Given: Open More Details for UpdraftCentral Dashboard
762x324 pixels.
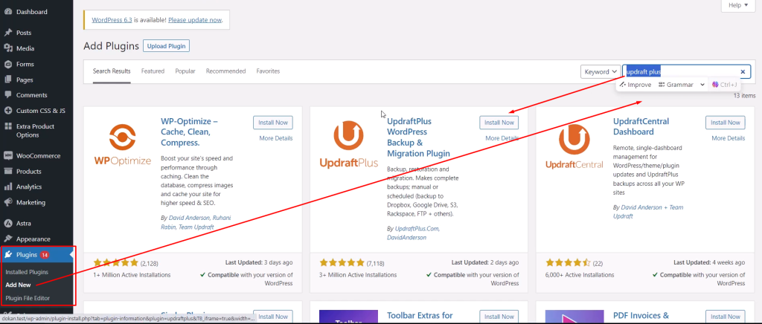Looking at the screenshot, I should coord(728,138).
